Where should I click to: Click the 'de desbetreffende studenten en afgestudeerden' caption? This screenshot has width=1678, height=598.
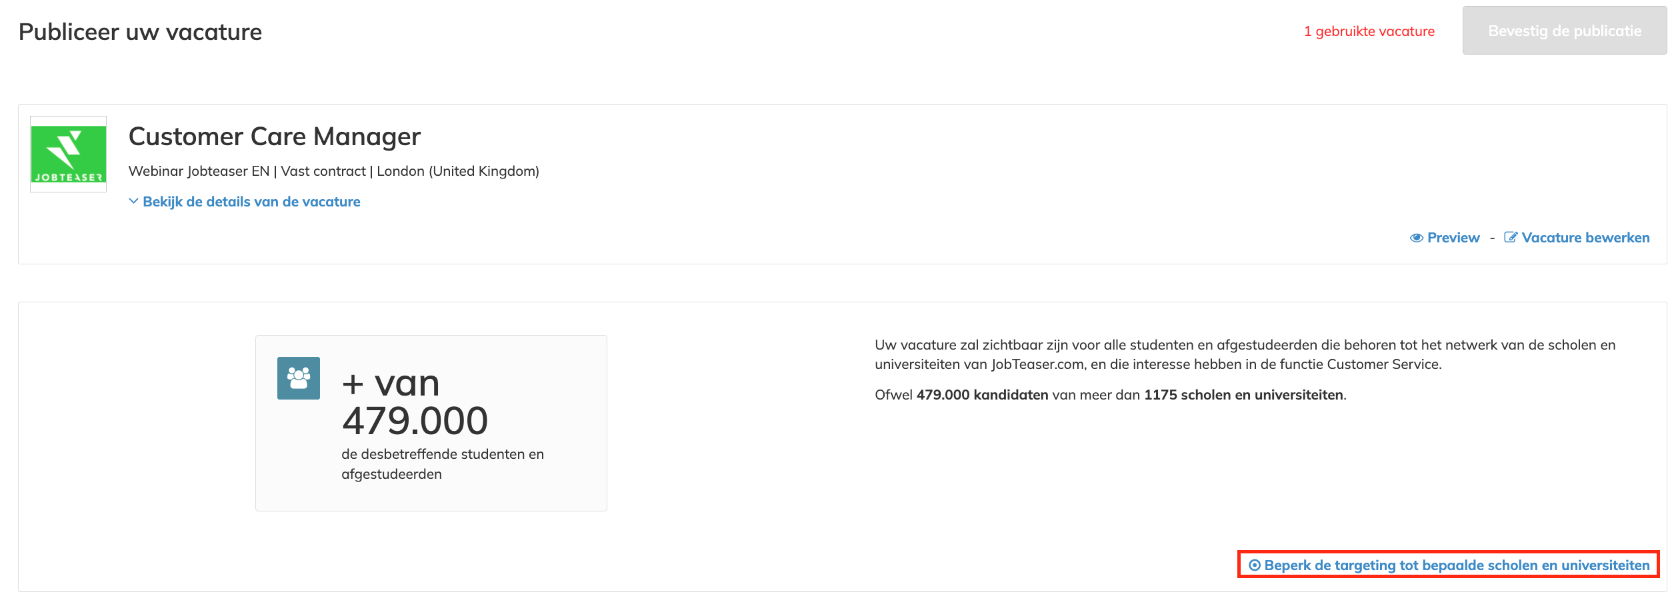coord(443,464)
